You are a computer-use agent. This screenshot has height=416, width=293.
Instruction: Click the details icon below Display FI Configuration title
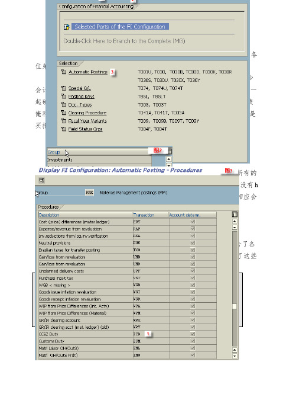click(x=41, y=180)
